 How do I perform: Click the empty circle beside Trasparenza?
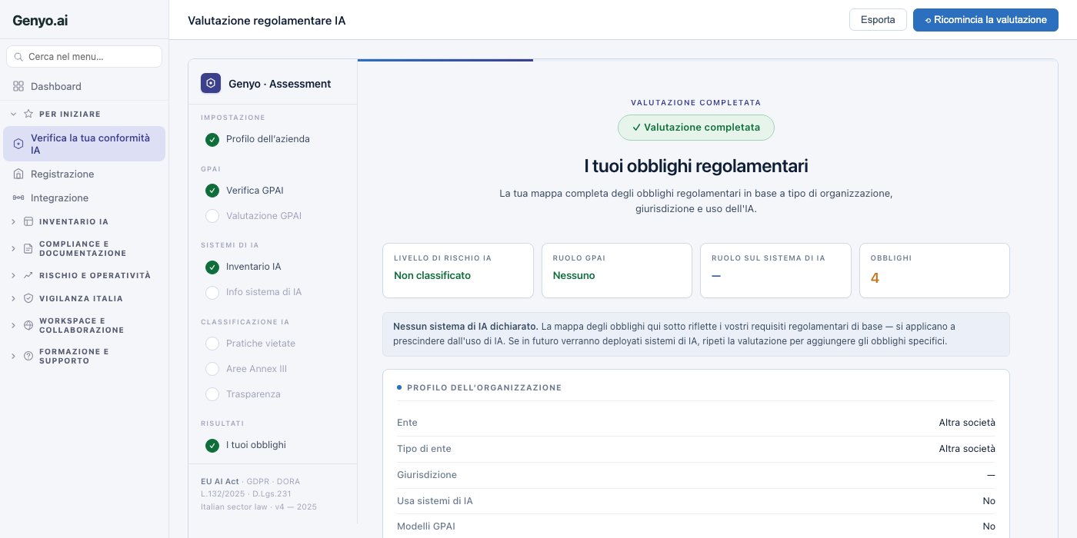tap(212, 394)
